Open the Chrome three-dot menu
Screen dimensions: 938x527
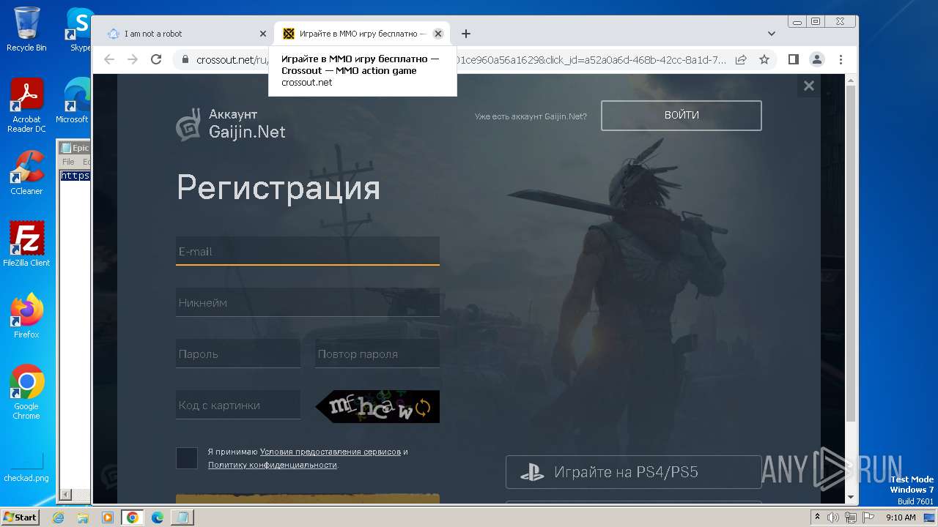841,59
